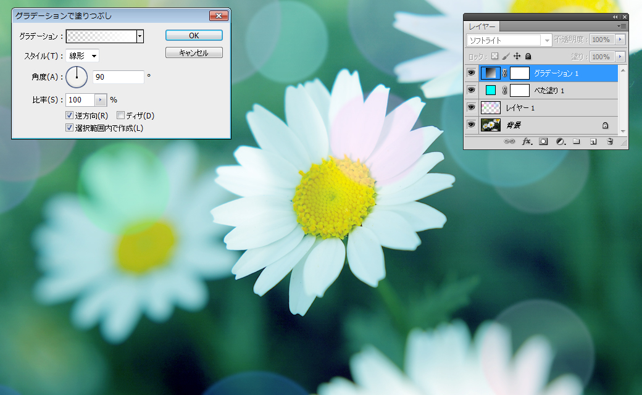Hide the レイヤー 1 layer
The height and width of the screenshot is (395, 642).
pos(471,107)
